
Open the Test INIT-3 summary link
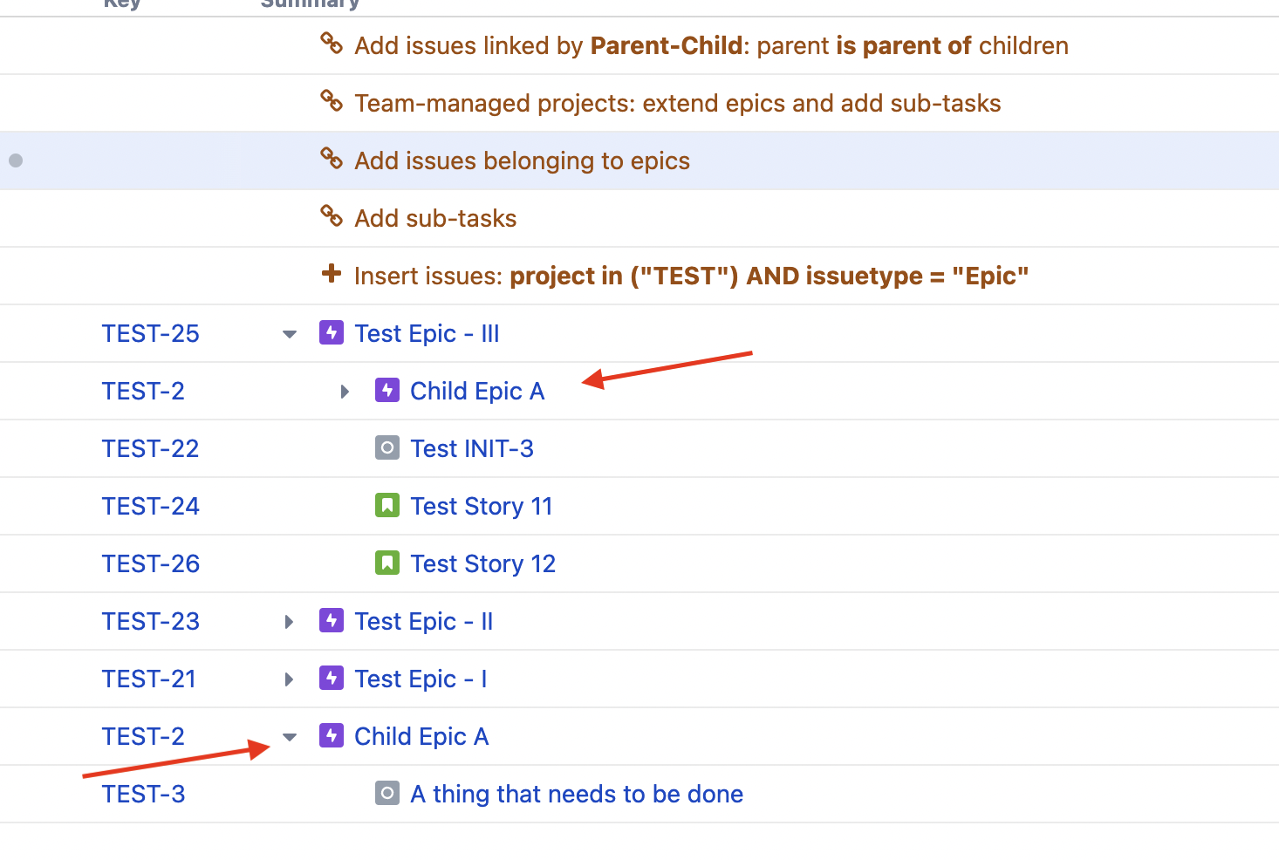point(472,448)
